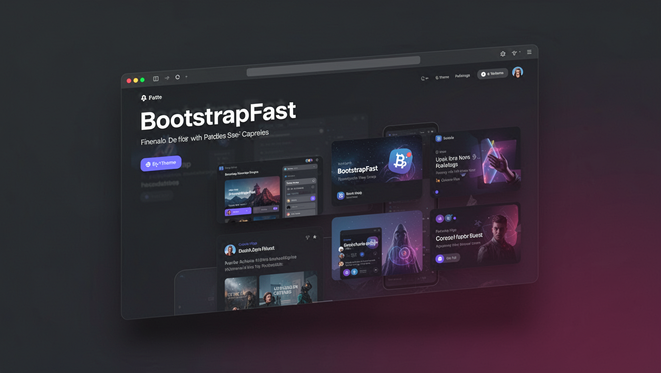661x373 pixels.
Task: Click the purple dot below 'Upek lbra Nons'
Action: (437, 192)
